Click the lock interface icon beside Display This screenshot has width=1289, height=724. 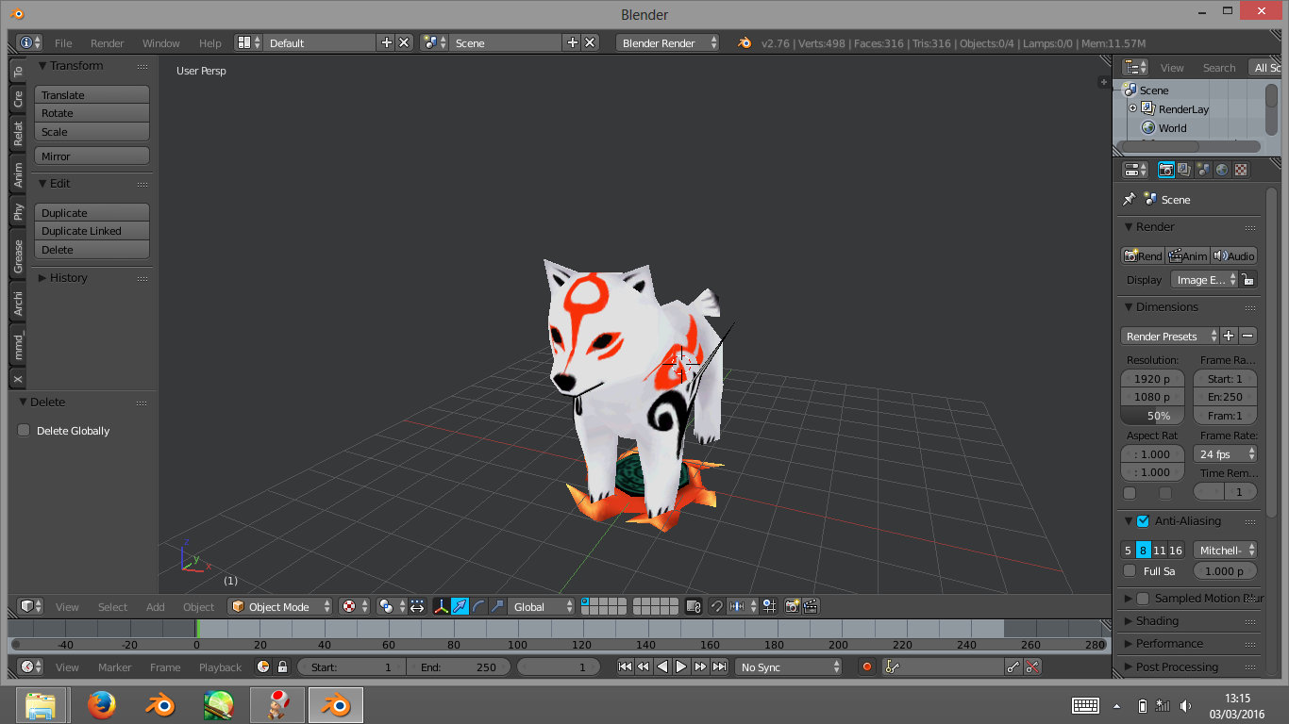pyautogui.click(x=1247, y=279)
